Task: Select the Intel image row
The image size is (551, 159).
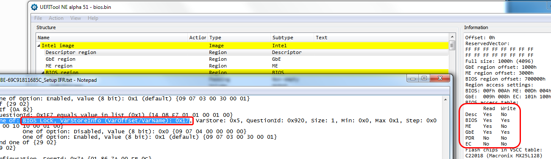Action: click(242, 46)
